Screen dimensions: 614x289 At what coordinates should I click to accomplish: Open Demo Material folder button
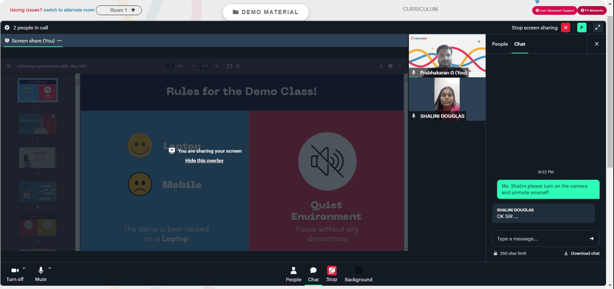265,12
